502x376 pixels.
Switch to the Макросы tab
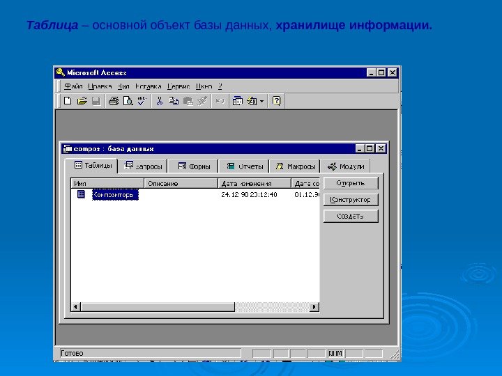coord(295,166)
